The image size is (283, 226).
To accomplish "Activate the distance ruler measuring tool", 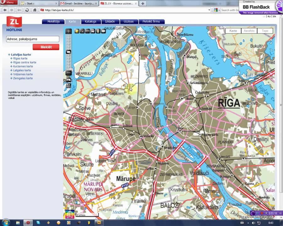I will 87,31.
